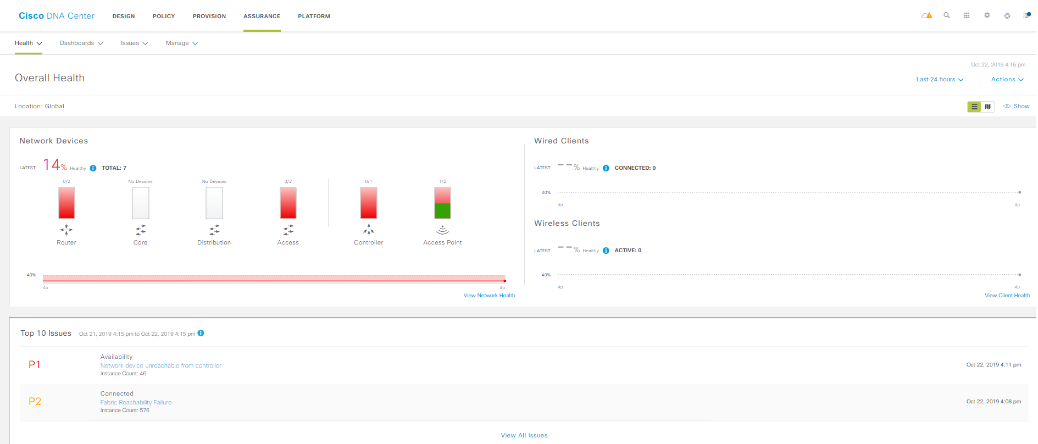Expand the Manage dropdown menu
Viewport: 1038px width, 444px height.
tap(182, 43)
